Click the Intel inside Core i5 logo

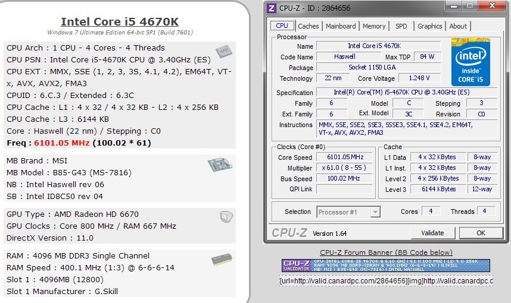471,62
